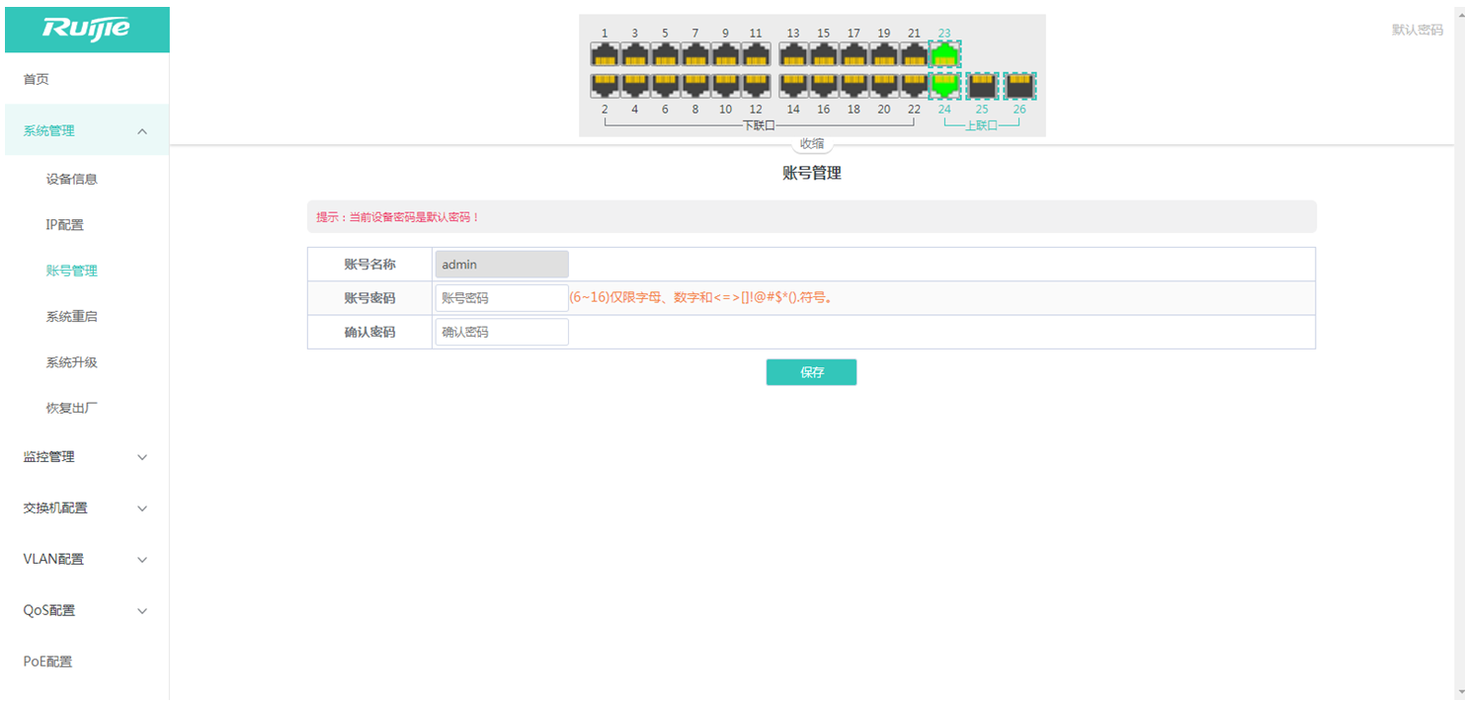The height and width of the screenshot is (703, 1465).
Task: Open 系统升级 submenu item
Action: pos(72,362)
